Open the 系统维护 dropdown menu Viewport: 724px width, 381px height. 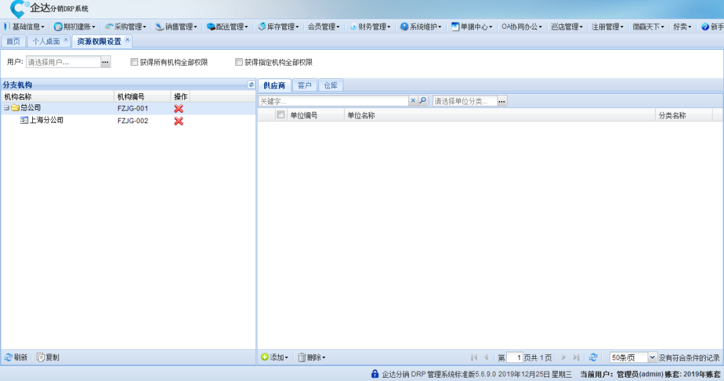(x=420, y=27)
